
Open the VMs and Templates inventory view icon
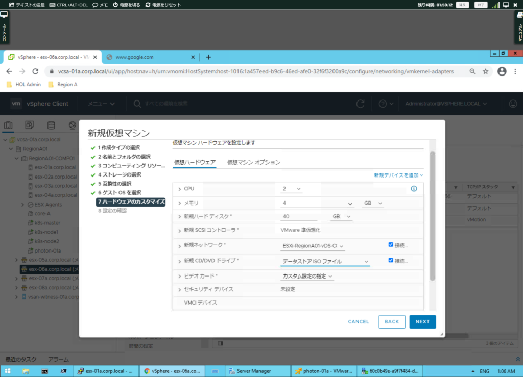pos(29,124)
